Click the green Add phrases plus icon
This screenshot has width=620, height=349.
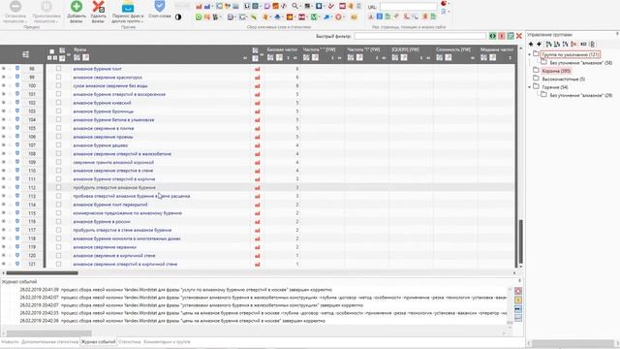(77, 7)
